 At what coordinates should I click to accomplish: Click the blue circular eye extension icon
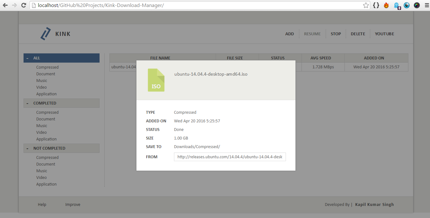point(407,5)
